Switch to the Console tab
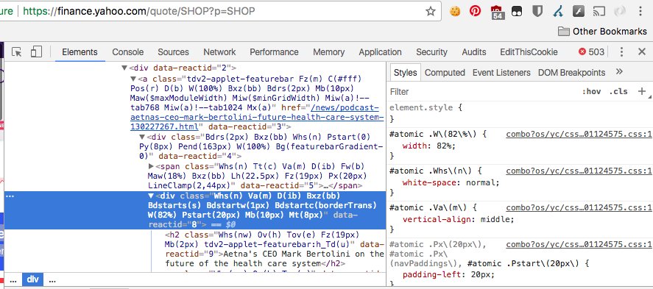 (x=128, y=52)
